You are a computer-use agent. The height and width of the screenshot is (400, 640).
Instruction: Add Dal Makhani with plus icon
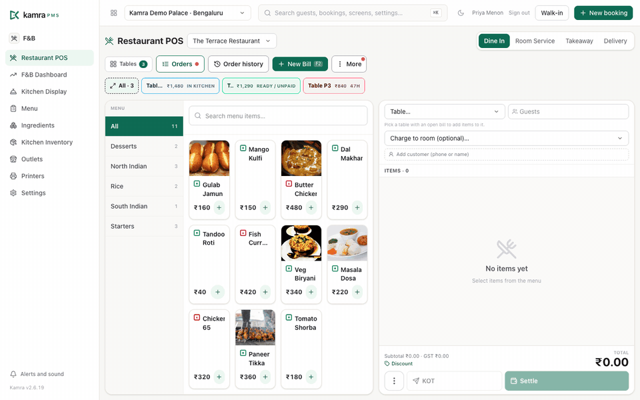click(x=357, y=208)
